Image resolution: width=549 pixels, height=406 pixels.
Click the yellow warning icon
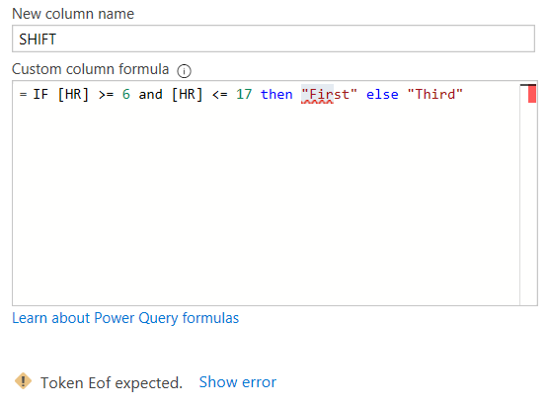point(23,381)
